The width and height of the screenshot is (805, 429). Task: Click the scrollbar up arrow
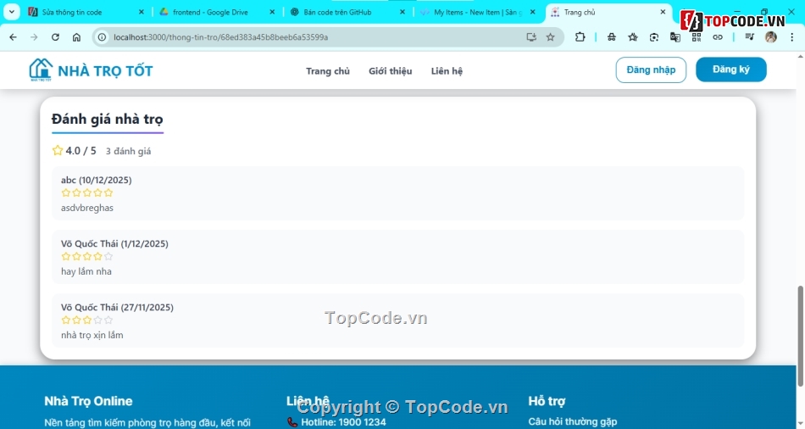click(800, 56)
